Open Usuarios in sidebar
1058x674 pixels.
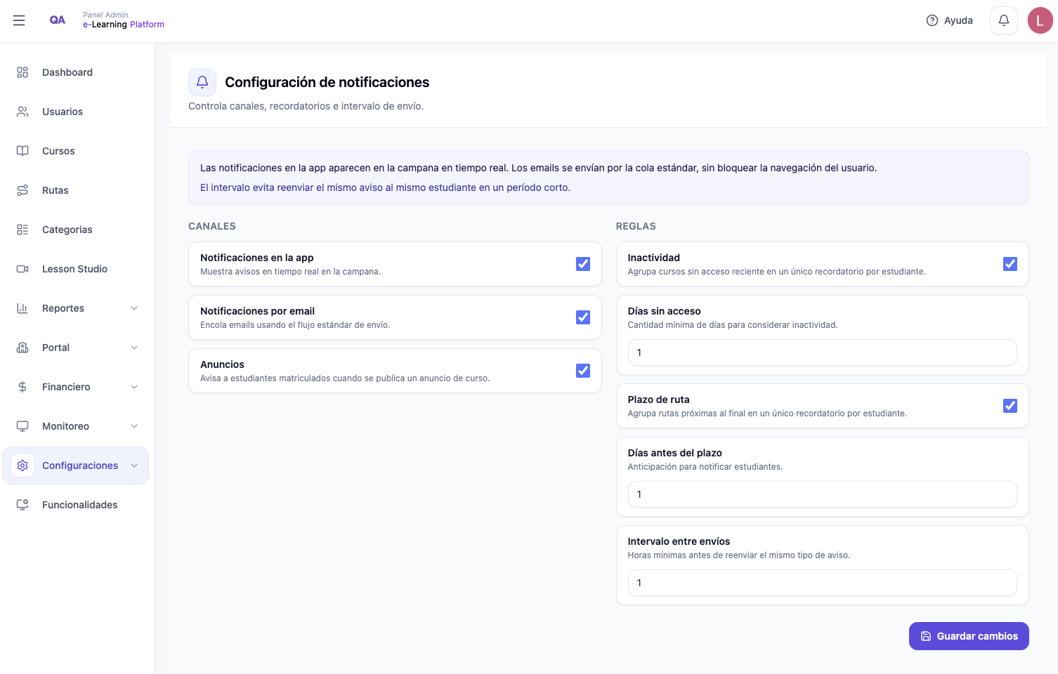(76, 112)
